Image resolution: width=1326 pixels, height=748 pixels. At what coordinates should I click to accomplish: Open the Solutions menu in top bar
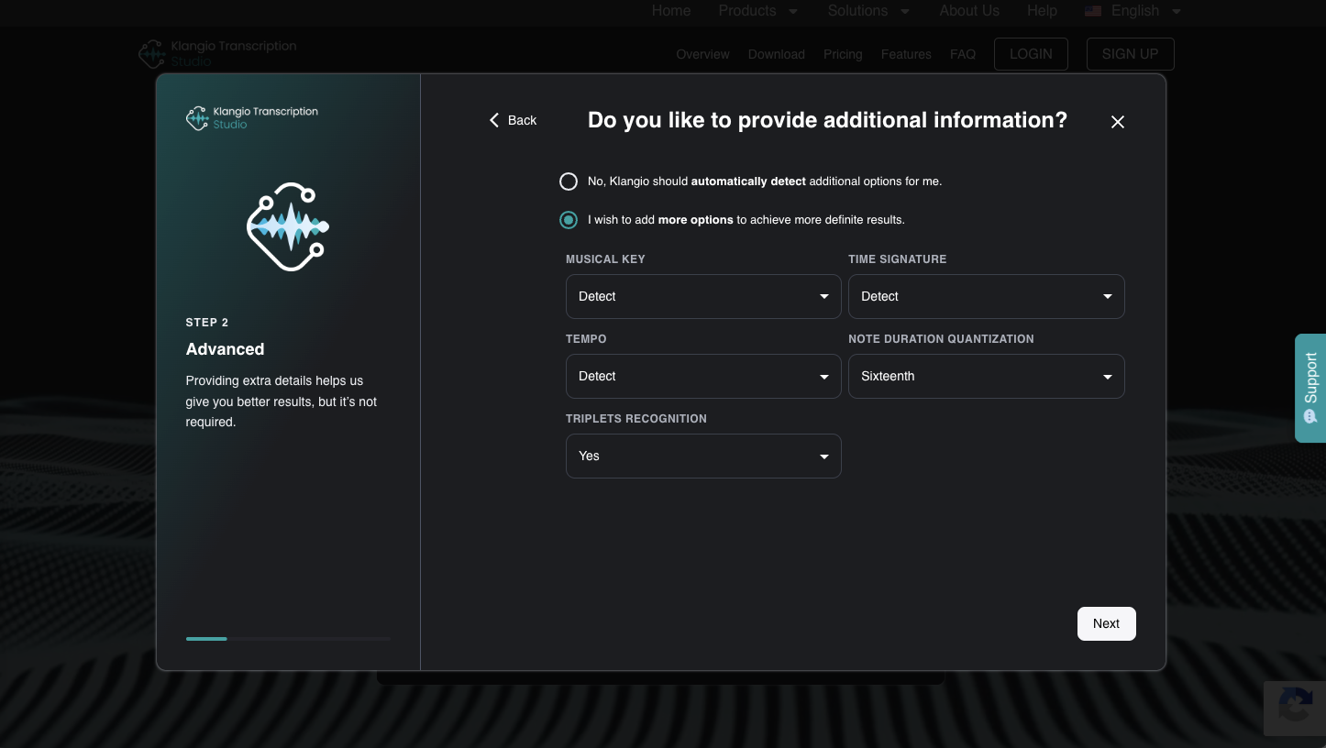click(x=868, y=11)
